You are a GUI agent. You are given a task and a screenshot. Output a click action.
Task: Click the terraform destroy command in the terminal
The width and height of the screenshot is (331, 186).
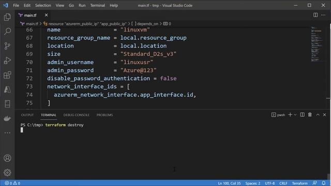(64, 125)
